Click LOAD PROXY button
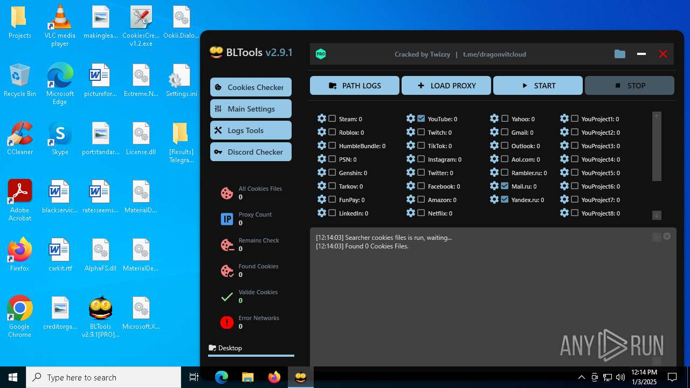Screen dimensions: 690x388 point(446,85)
